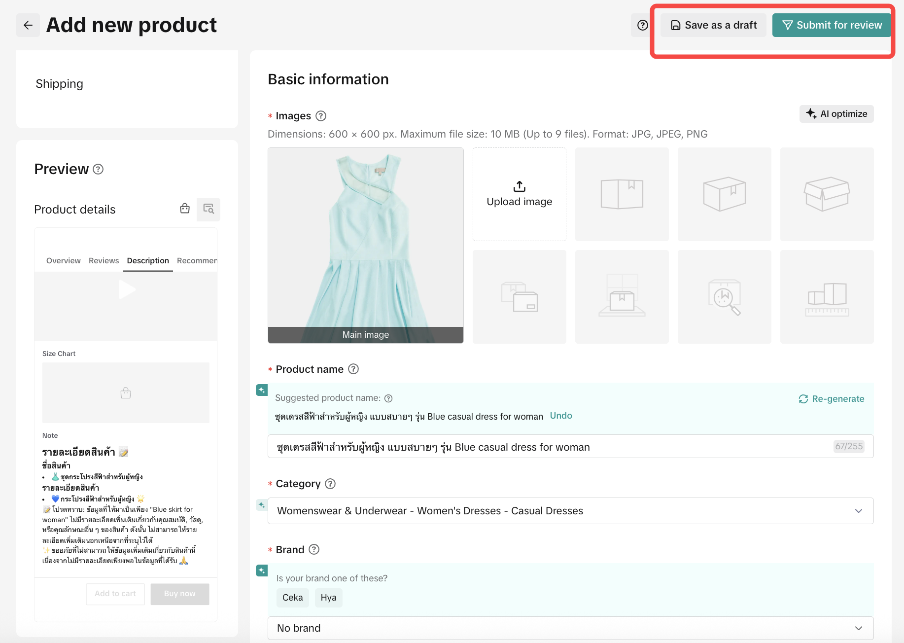Switch to the search listing preview icon
Image resolution: width=904 pixels, height=643 pixels.
[209, 209]
